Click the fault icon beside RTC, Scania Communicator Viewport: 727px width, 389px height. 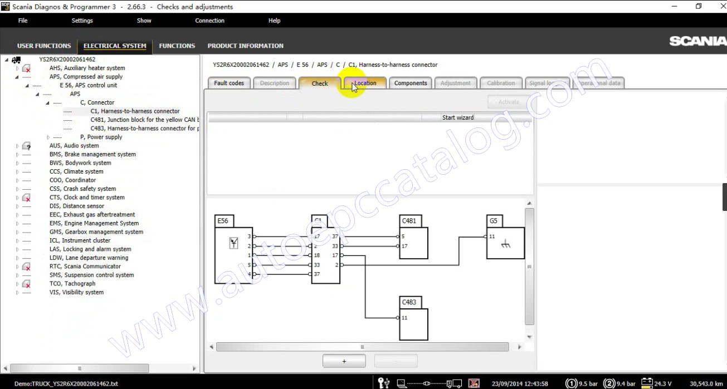click(26, 267)
